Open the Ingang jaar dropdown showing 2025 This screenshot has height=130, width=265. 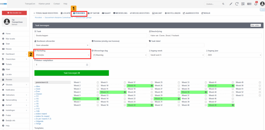234,55
